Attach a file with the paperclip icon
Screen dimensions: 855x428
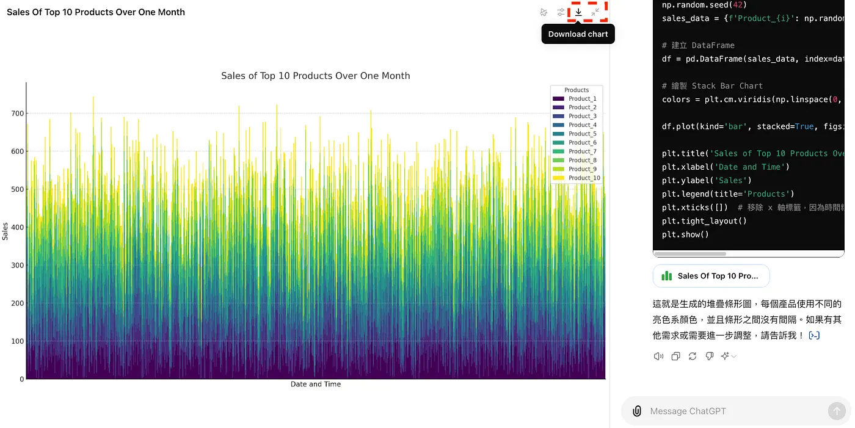[x=637, y=411]
